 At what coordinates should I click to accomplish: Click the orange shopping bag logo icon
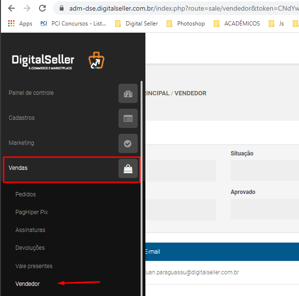pyautogui.click(x=96, y=61)
